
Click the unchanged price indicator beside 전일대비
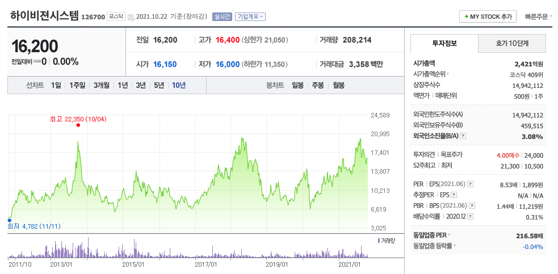pos(37,62)
